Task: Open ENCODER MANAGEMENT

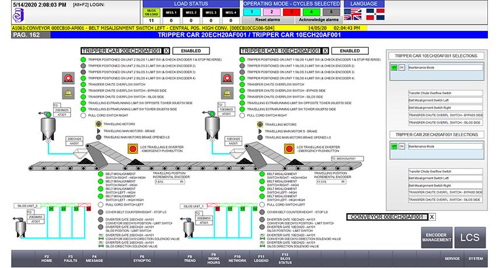Action: point(437,238)
